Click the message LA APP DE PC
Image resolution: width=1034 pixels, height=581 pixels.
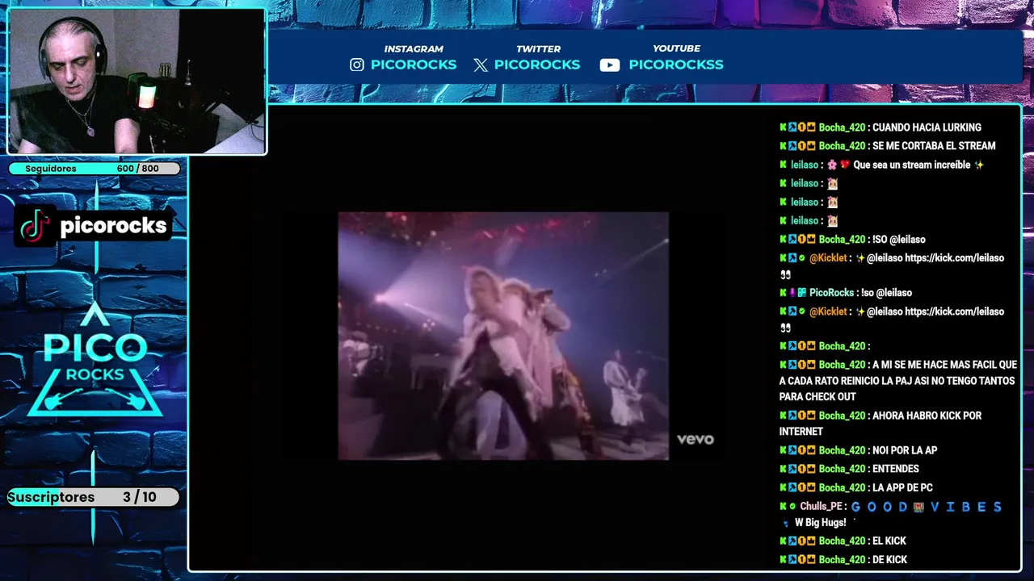[902, 487]
